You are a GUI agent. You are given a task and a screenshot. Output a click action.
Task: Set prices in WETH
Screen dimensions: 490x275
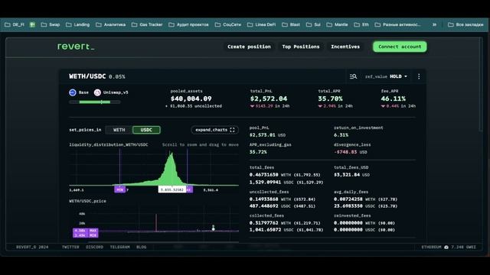click(x=119, y=130)
